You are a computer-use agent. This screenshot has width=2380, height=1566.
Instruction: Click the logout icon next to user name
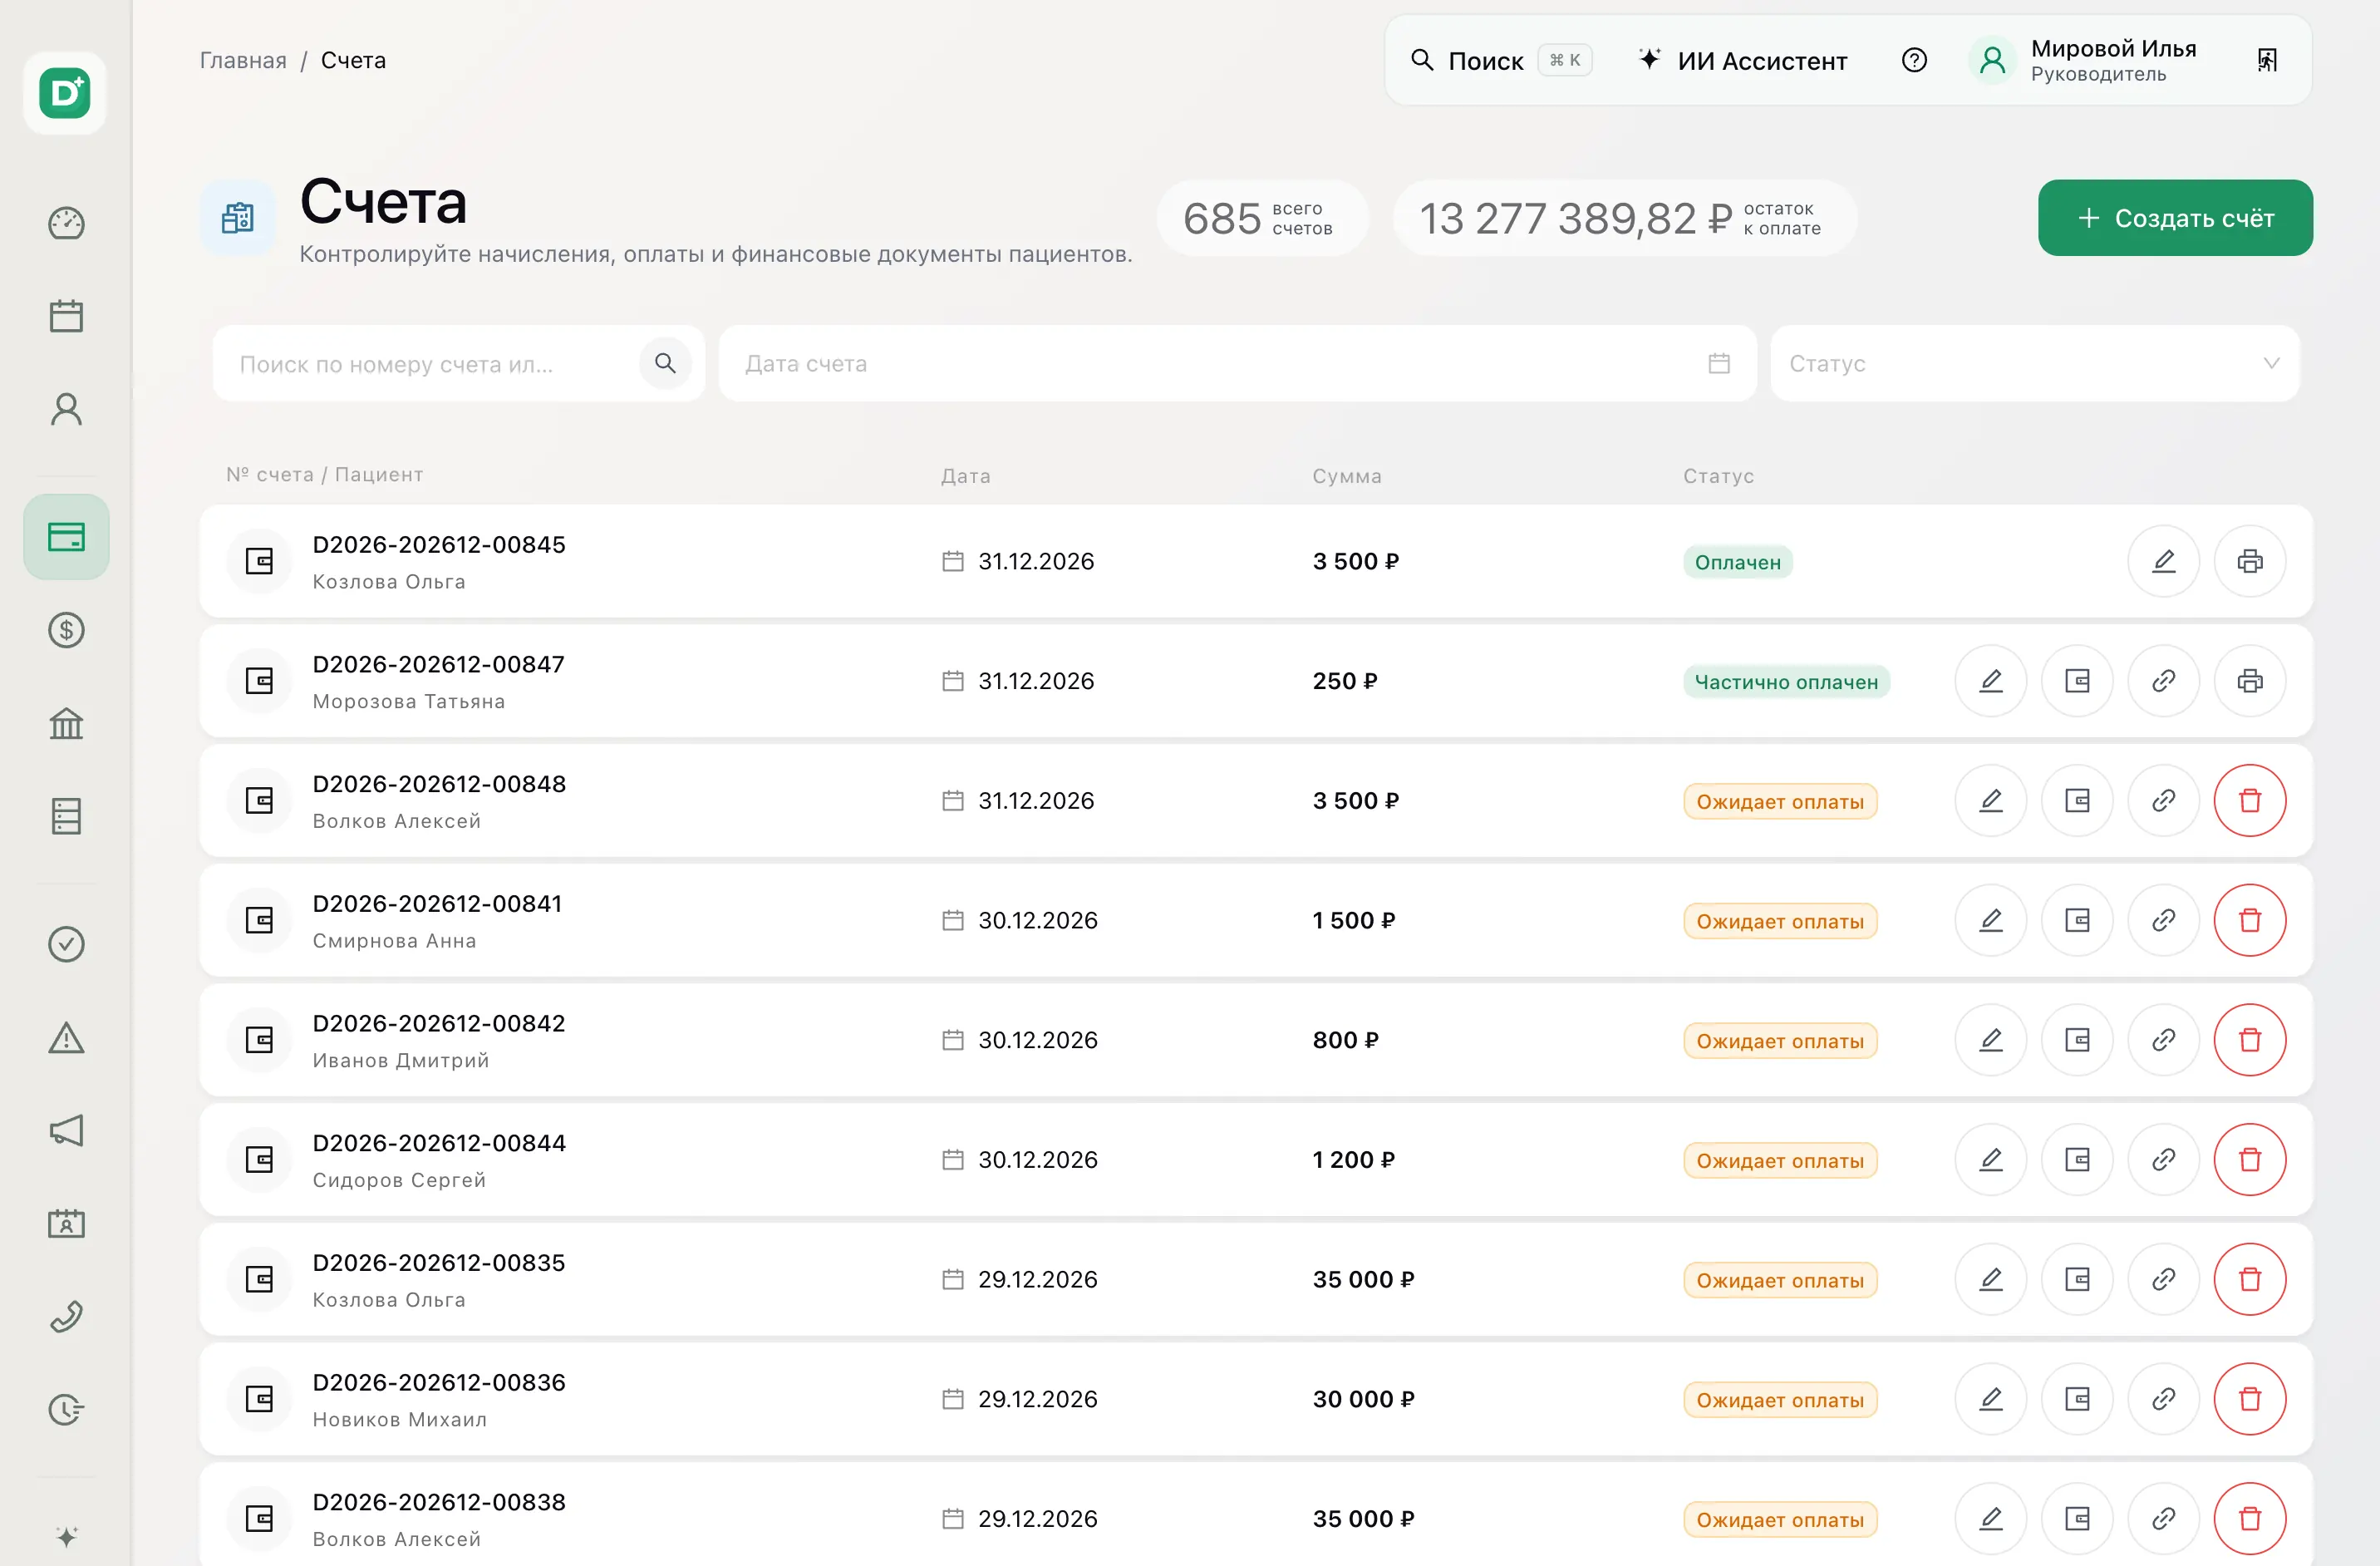pos(2267,60)
